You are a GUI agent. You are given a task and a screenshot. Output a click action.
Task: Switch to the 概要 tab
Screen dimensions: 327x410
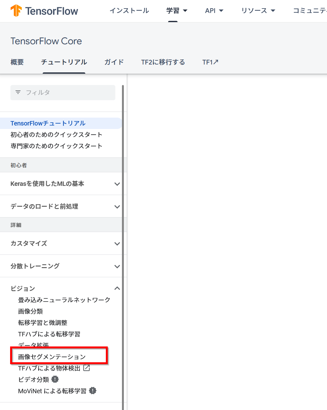pyautogui.click(x=17, y=62)
